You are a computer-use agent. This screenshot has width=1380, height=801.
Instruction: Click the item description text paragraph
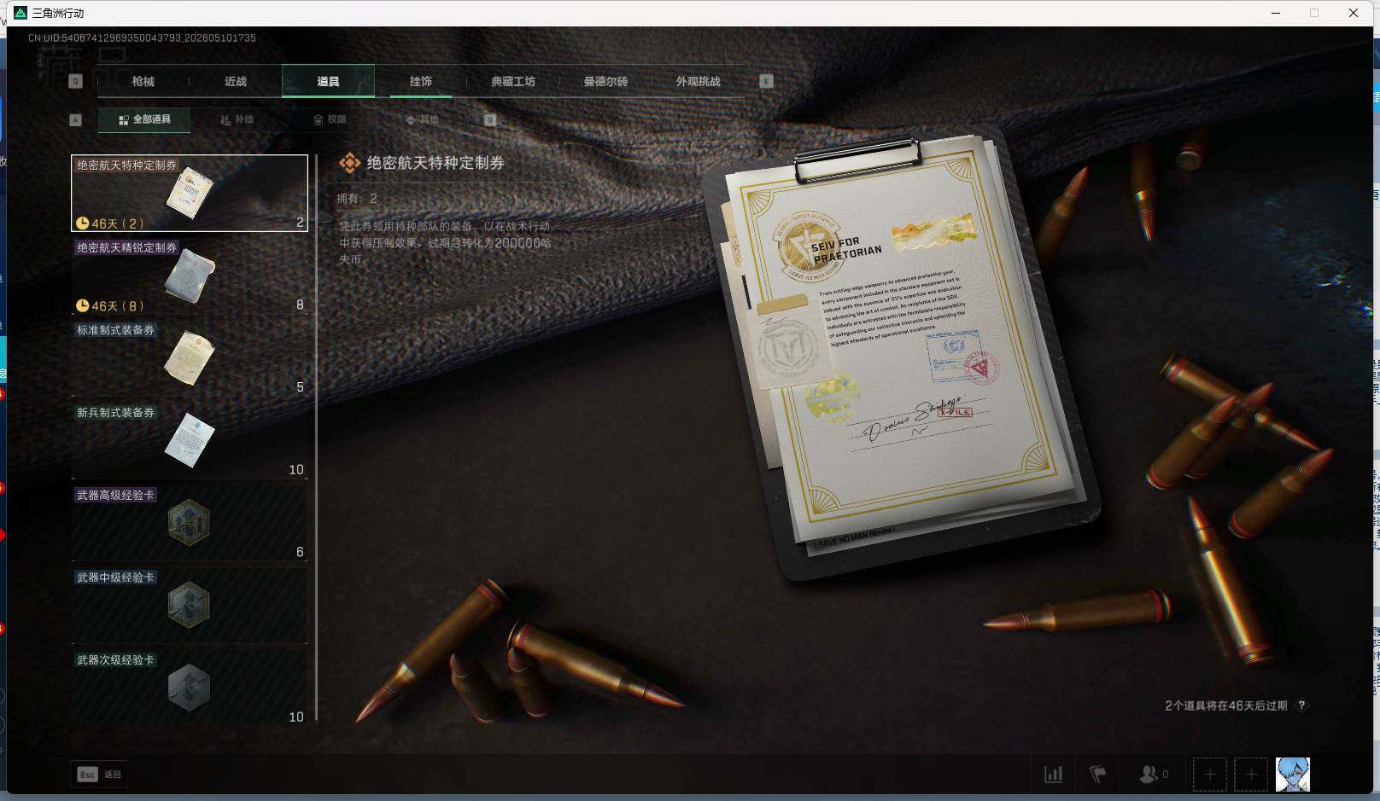(x=446, y=242)
